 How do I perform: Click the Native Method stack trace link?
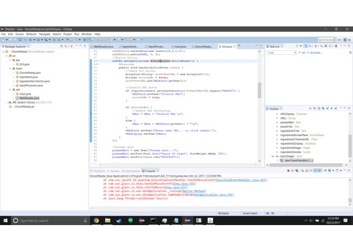coord(193,191)
